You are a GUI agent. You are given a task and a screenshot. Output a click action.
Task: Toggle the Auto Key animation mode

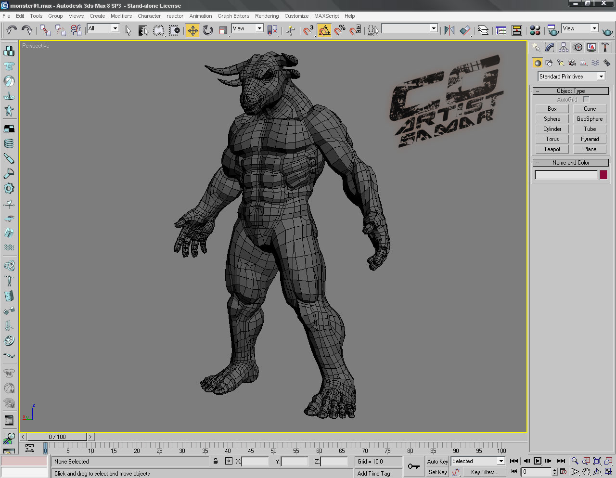coord(437,461)
